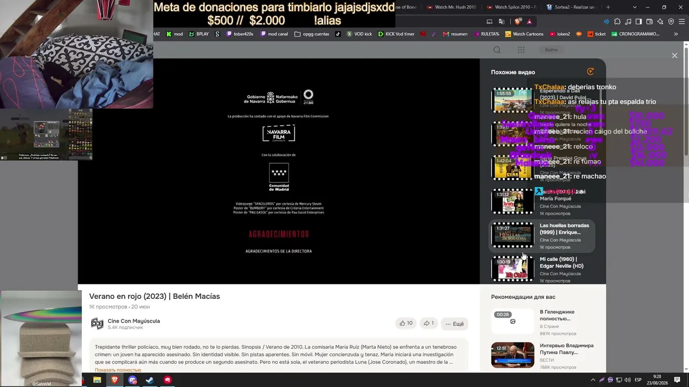Image resolution: width=689 pixels, height=387 pixels.
Task: Open the Esperando a Dalí video thumbnail
Action: coord(512,101)
